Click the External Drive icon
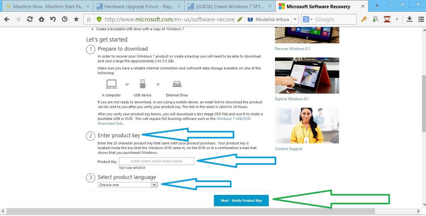The height and width of the screenshot is (216, 426). pyautogui.click(x=177, y=84)
